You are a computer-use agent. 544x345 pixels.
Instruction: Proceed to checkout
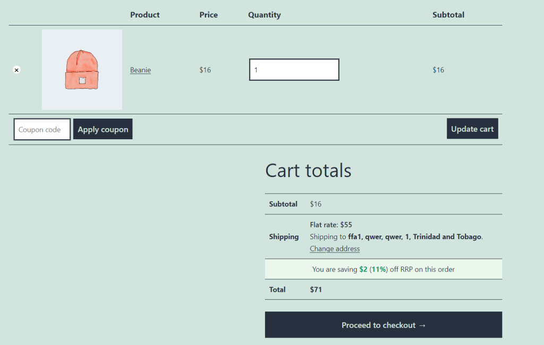point(383,325)
